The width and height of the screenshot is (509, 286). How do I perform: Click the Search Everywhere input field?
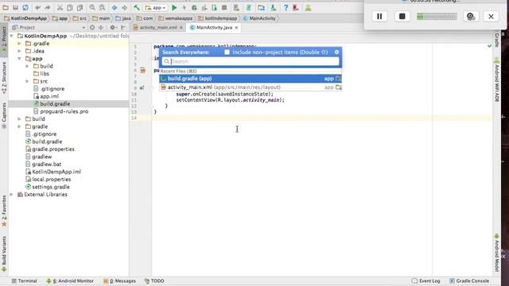[251, 61]
